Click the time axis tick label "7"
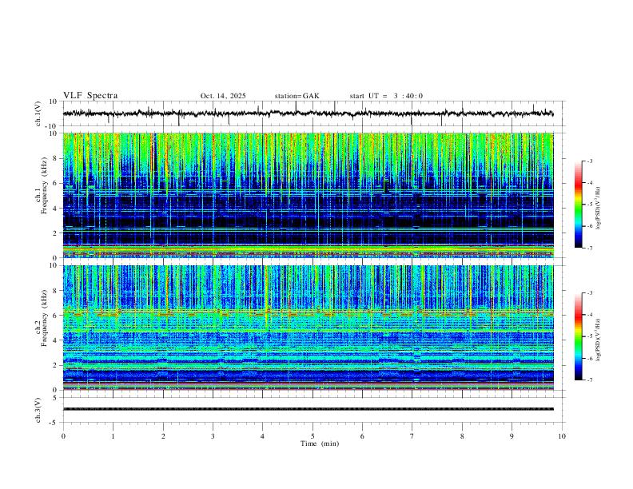Image resolution: width=633 pixels, height=489 pixels. tap(412, 436)
